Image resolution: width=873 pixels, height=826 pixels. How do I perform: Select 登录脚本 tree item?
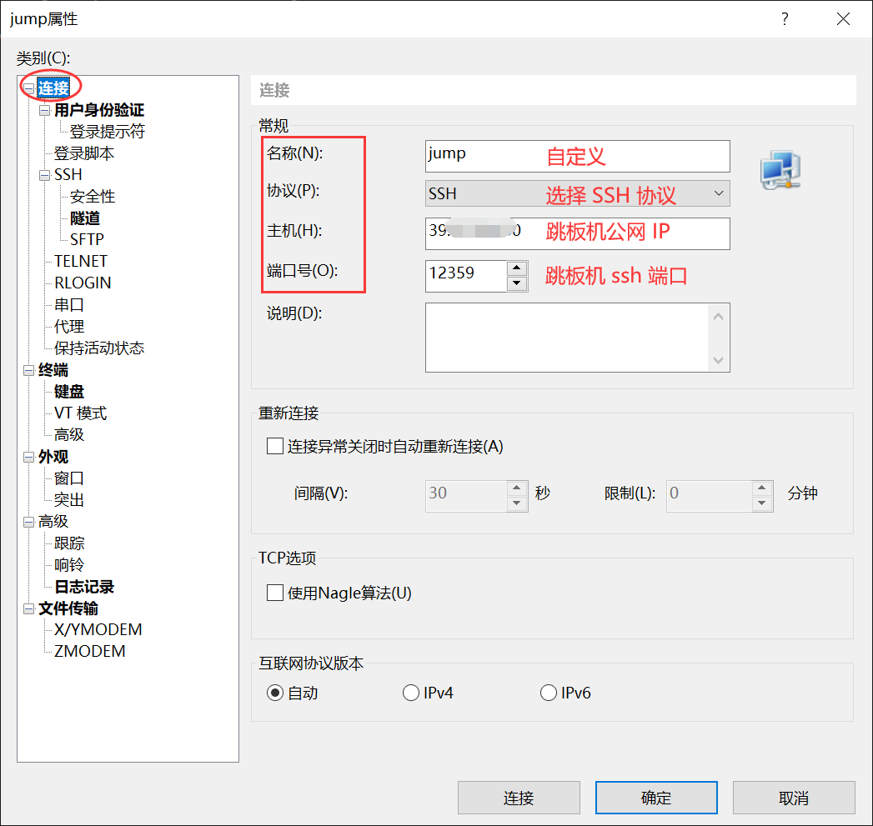pyautogui.click(x=84, y=153)
